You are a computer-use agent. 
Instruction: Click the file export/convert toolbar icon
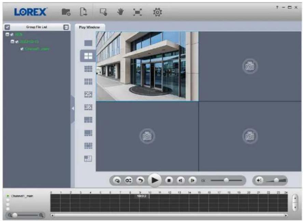(83, 12)
